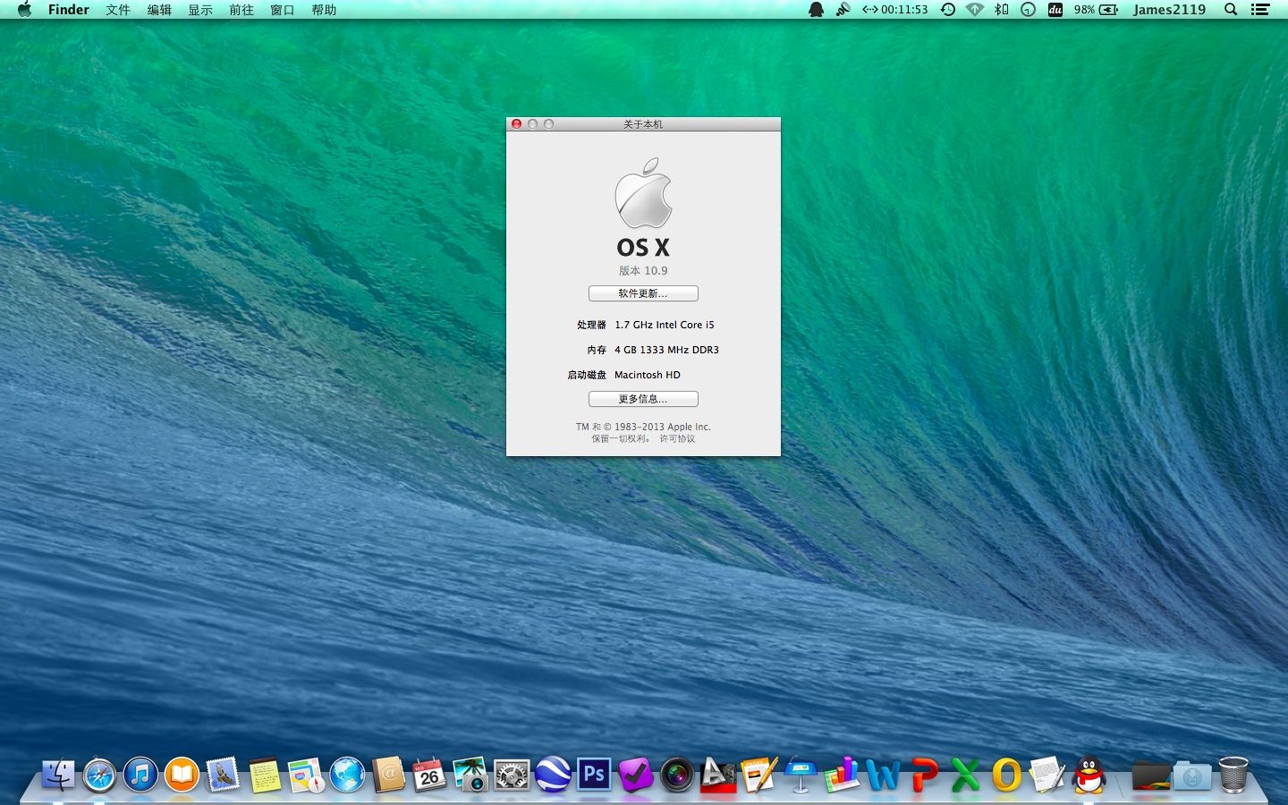Open Calendar showing date 26

coord(429,775)
